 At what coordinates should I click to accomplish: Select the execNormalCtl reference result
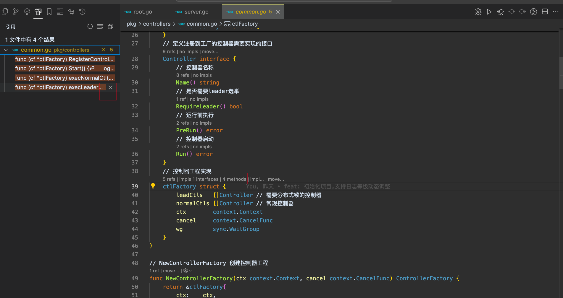pyautogui.click(x=64, y=78)
